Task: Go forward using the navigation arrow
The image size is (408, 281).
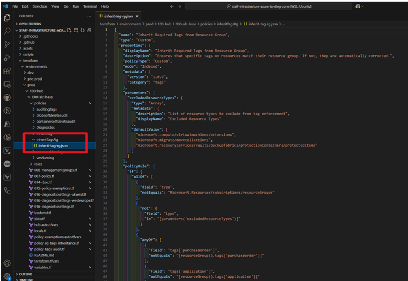Action: tap(179, 6)
